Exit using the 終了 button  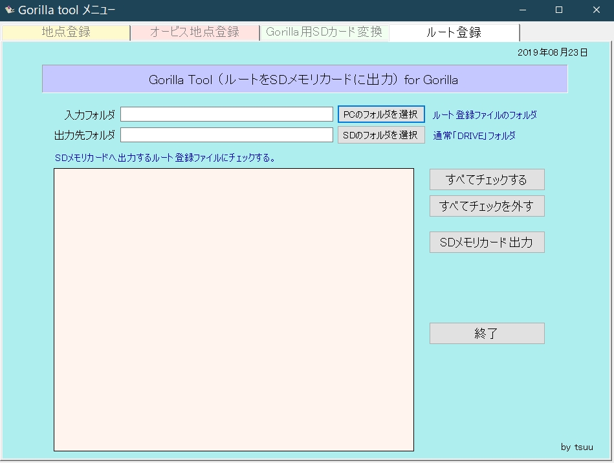click(487, 334)
